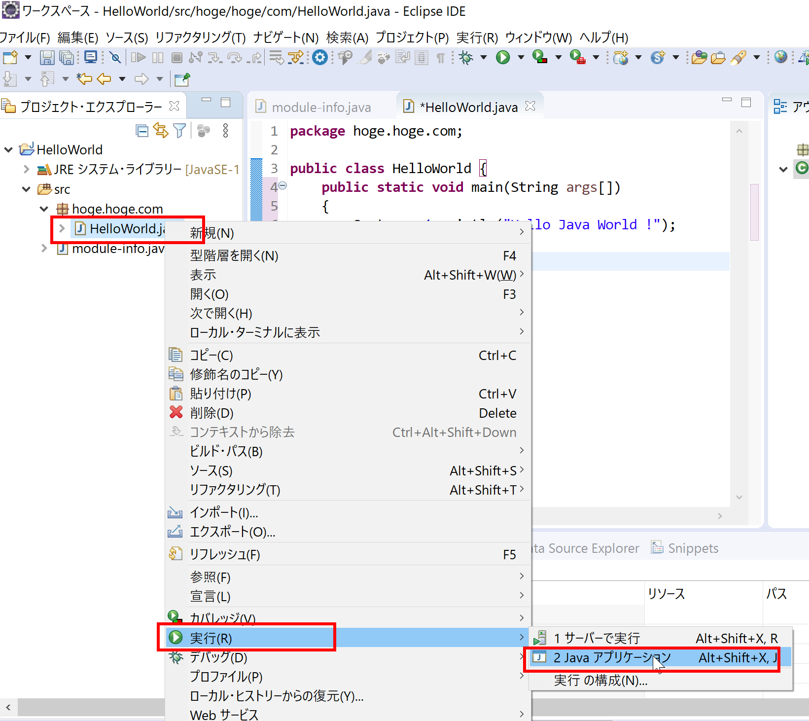
Task: Collapse the hoge.hoge.com package node
Action: click(x=44, y=209)
